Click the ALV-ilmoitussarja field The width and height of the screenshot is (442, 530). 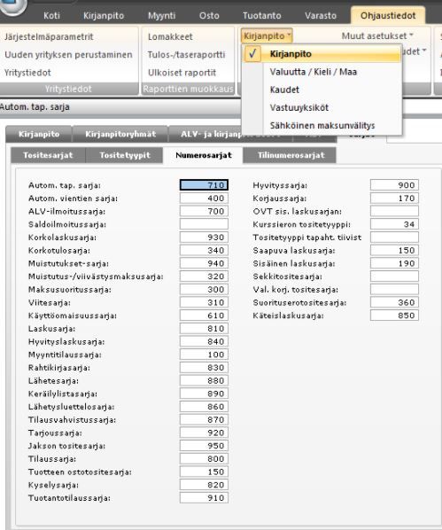point(204,211)
